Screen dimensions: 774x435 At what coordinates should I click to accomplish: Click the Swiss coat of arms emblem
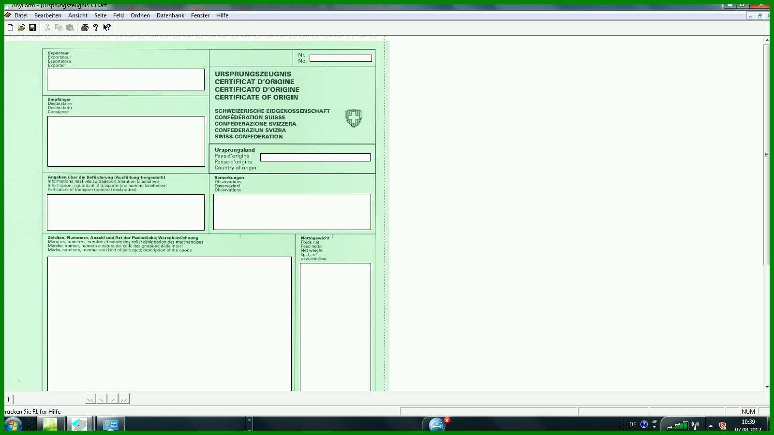pyautogui.click(x=354, y=118)
